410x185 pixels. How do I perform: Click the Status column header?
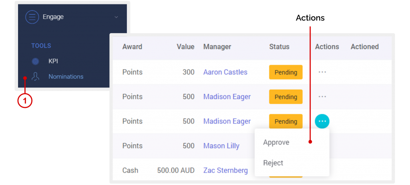pyautogui.click(x=279, y=47)
